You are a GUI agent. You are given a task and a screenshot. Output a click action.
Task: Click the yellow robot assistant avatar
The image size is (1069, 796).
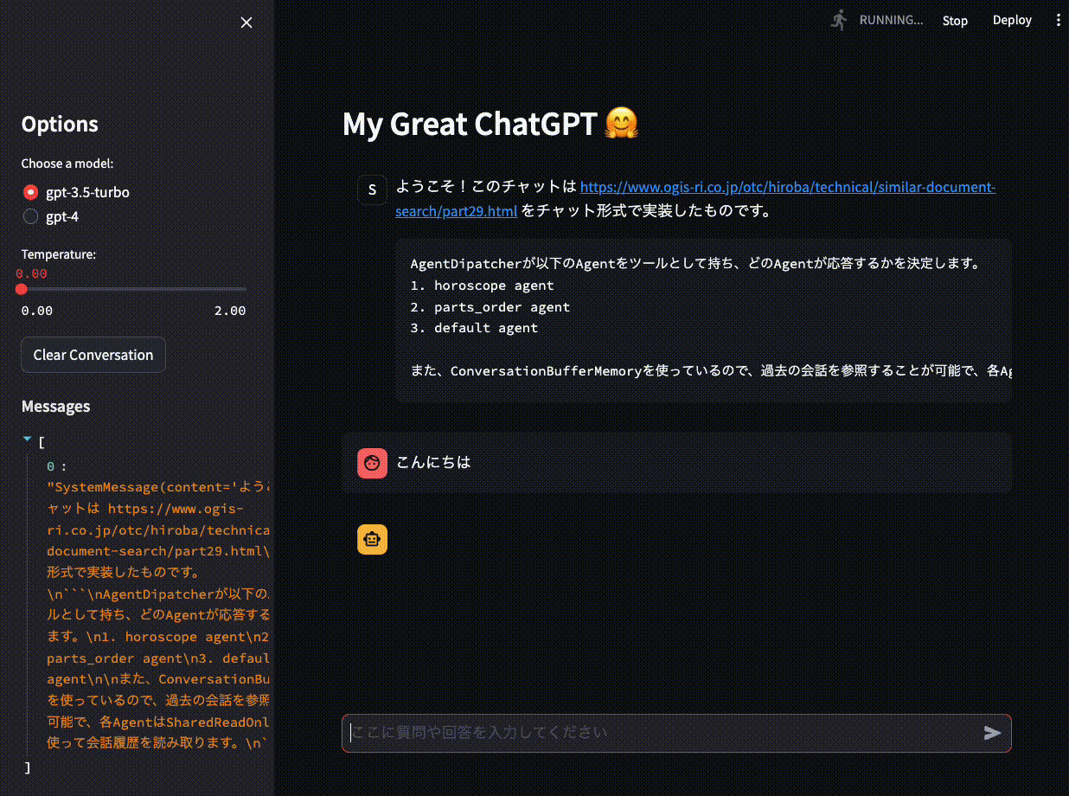coord(372,539)
